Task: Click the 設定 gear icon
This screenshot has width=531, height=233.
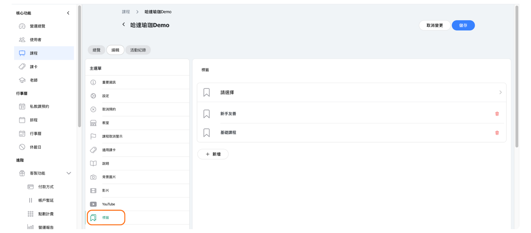Action: tap(93, 96)
